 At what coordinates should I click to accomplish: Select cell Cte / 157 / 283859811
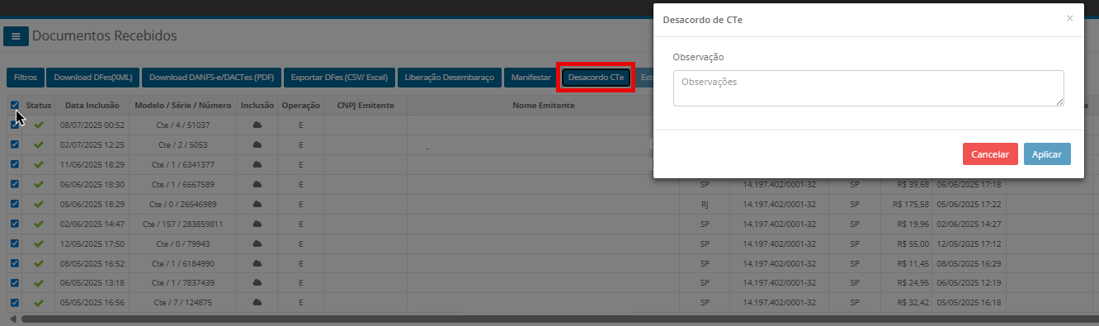(183, 224)
